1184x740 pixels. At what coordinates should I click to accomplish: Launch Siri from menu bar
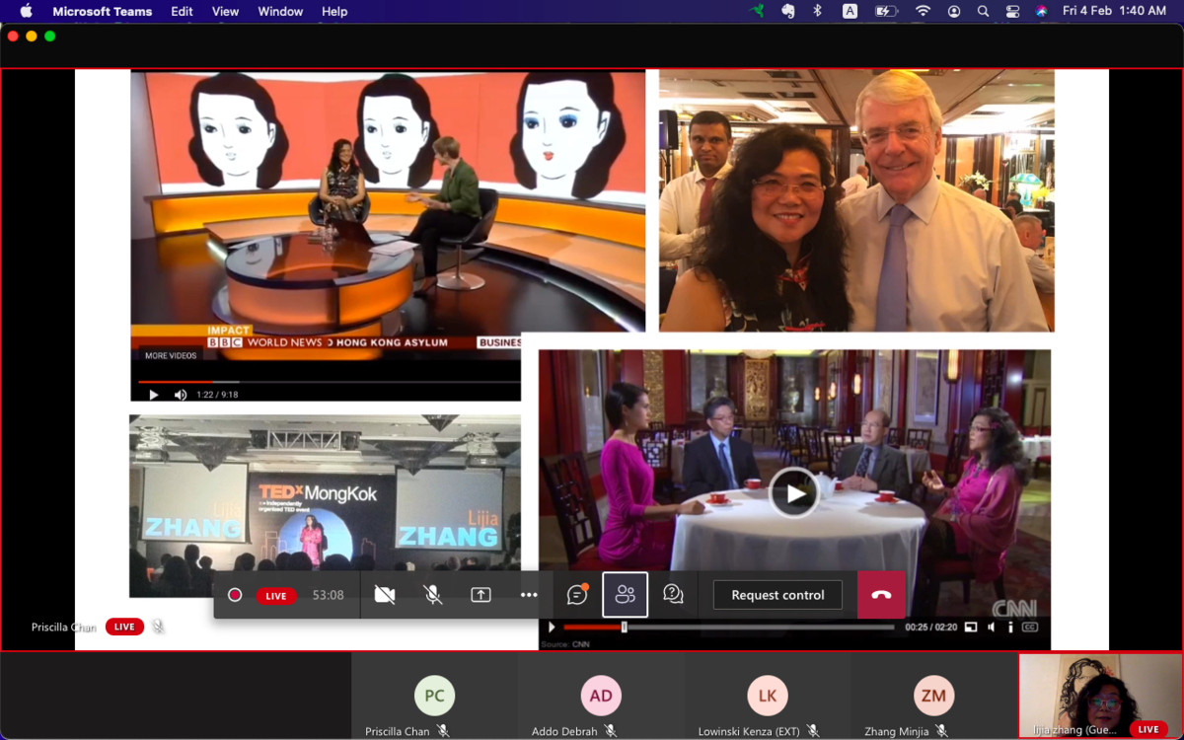[1042, 11]
